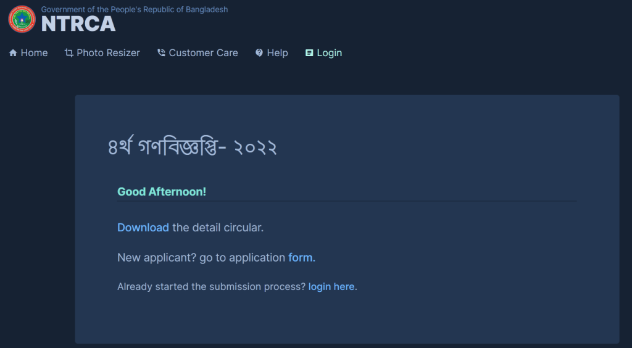Click the Good Afternoon! greeting text

pyautogui.click(x=162, y=192)
